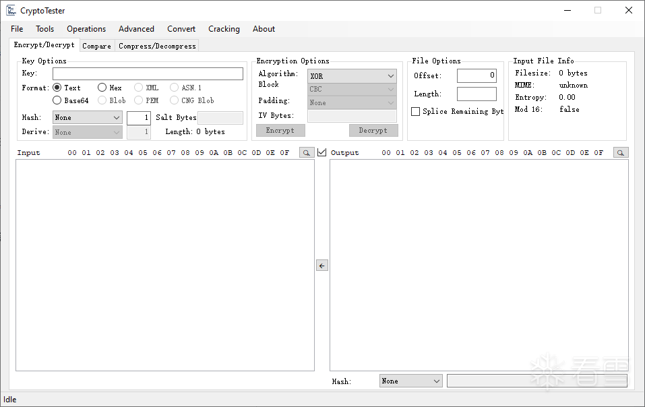Viewport: 645px width, 407px height.
Task: Enable Splice Remaining Bytes checkbox
Action: [x=415, y=111]
